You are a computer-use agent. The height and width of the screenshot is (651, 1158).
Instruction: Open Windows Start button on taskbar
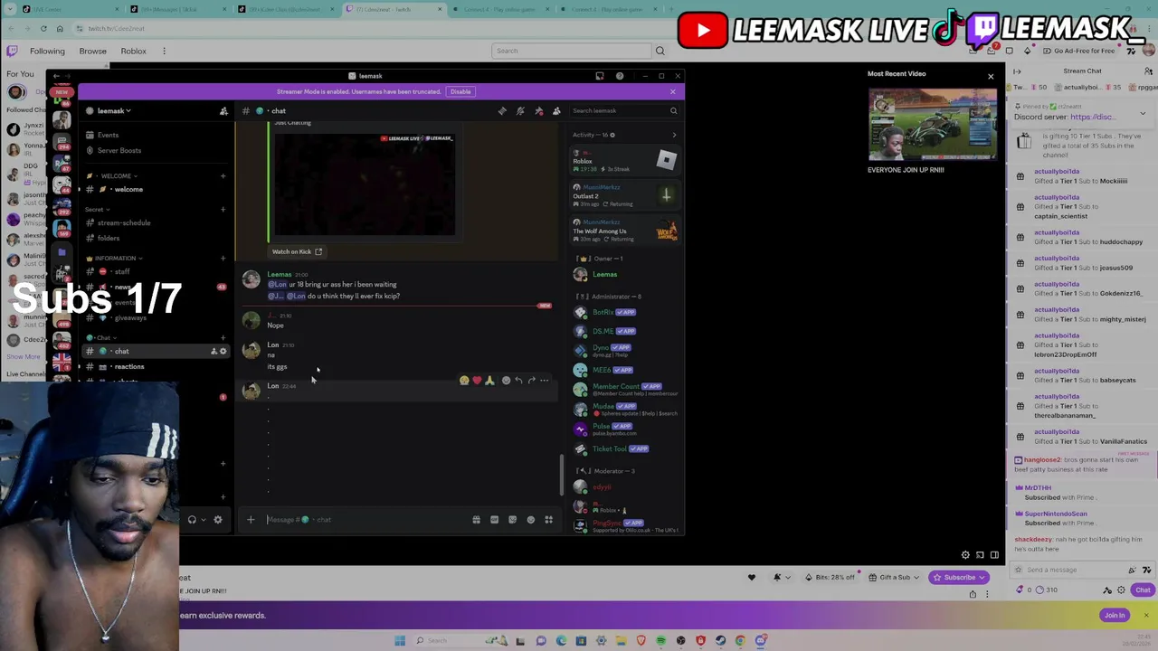(399, 641)
